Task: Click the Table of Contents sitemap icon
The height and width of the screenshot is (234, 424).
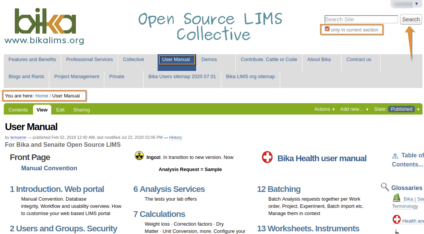Action: [395, 155]
